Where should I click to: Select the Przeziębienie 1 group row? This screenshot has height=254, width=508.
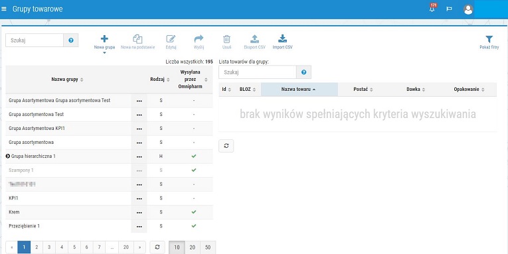(109, 226)
